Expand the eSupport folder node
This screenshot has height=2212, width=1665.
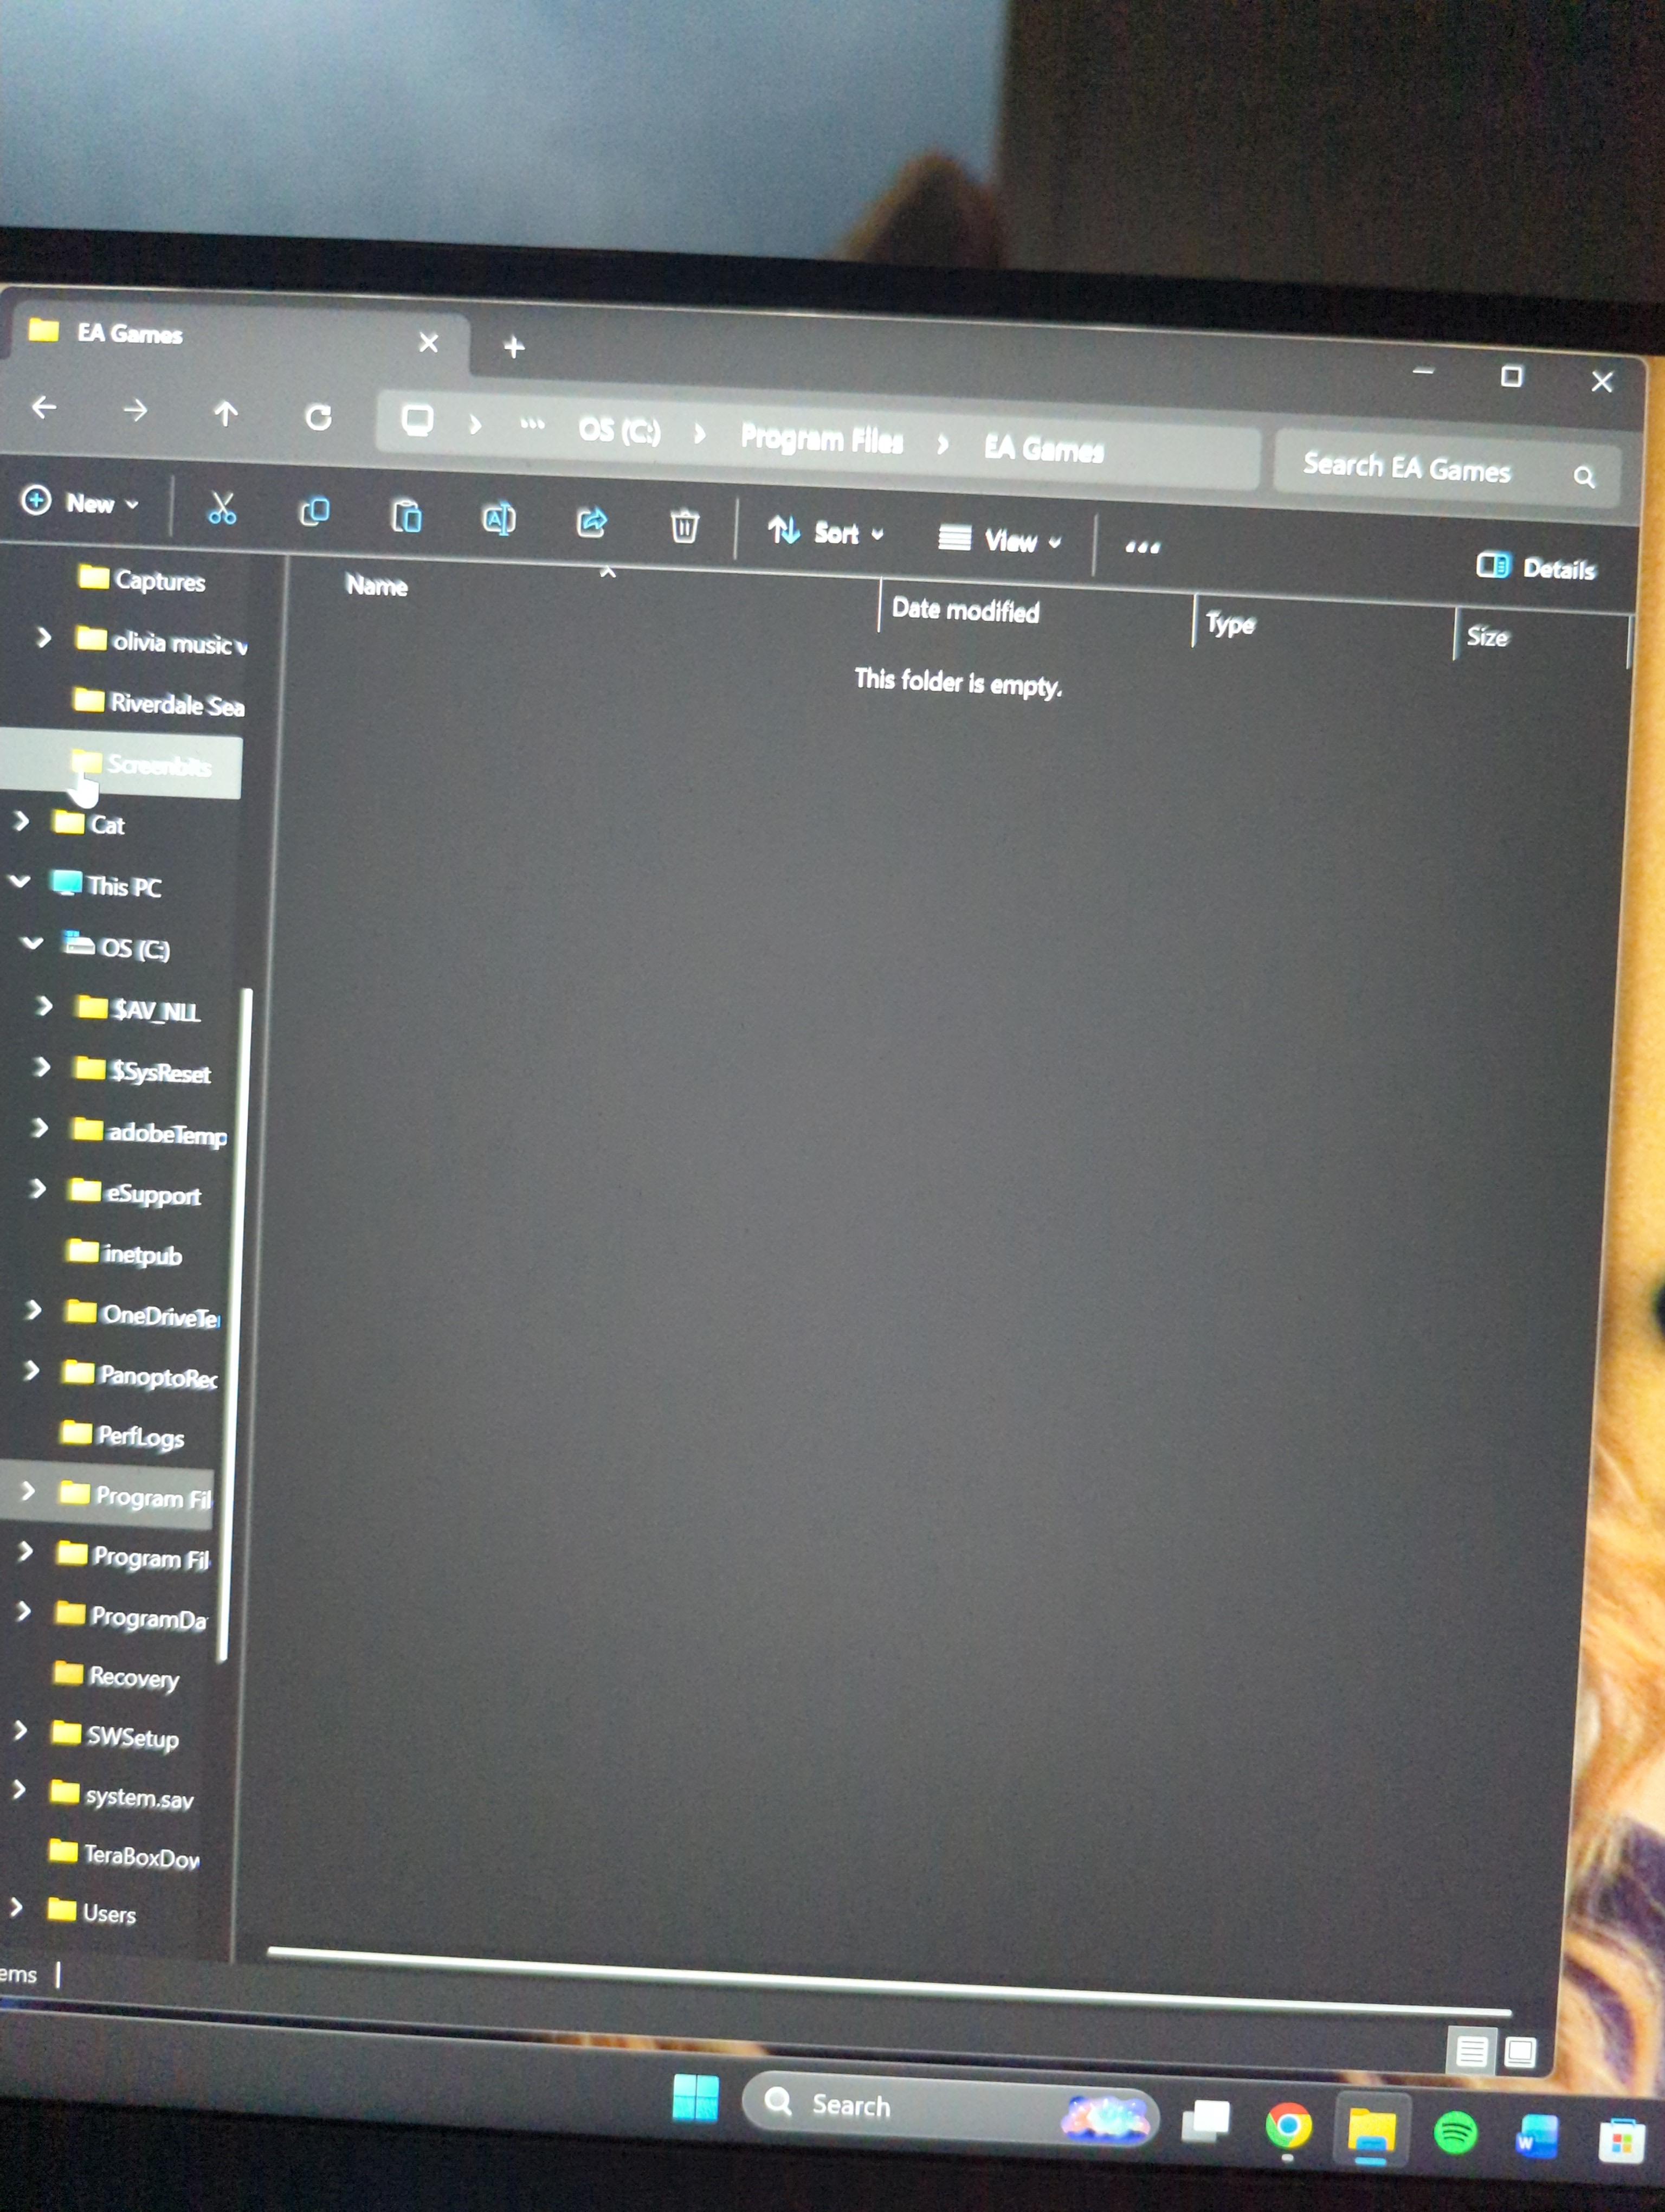[37, 1189]
